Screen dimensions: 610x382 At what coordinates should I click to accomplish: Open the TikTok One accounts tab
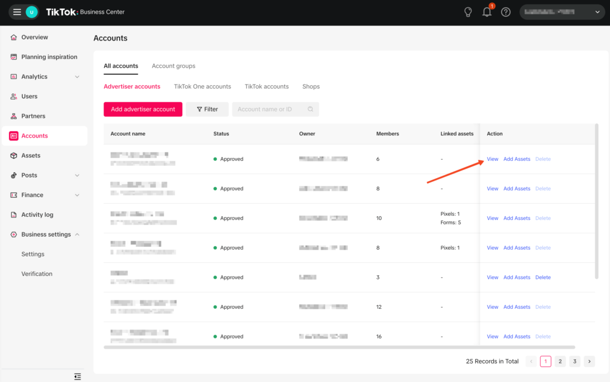[203, 86]
